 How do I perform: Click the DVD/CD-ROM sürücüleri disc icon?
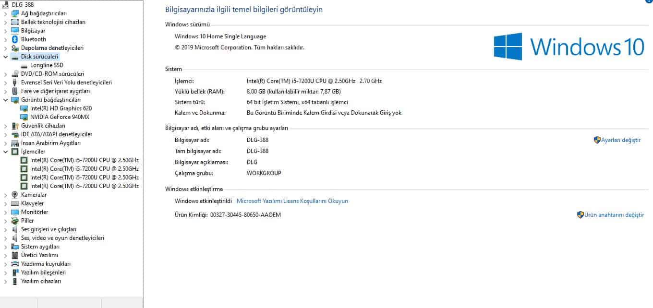click(15, 74)
